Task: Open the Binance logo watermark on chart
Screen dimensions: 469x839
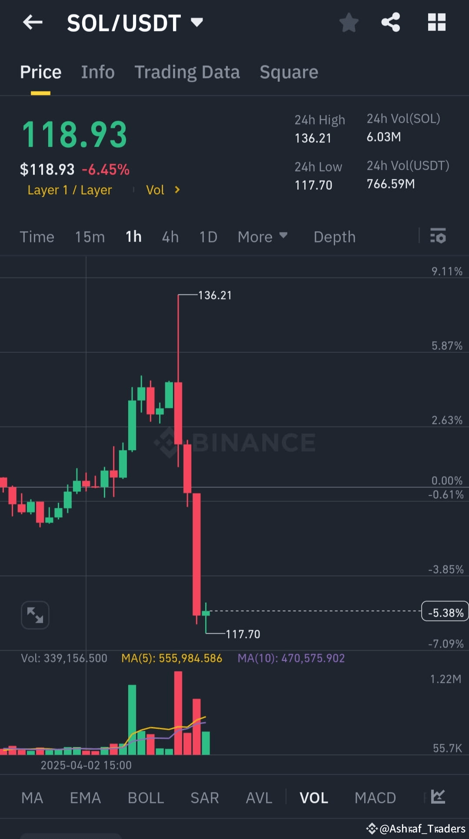Action: (237, 442)
